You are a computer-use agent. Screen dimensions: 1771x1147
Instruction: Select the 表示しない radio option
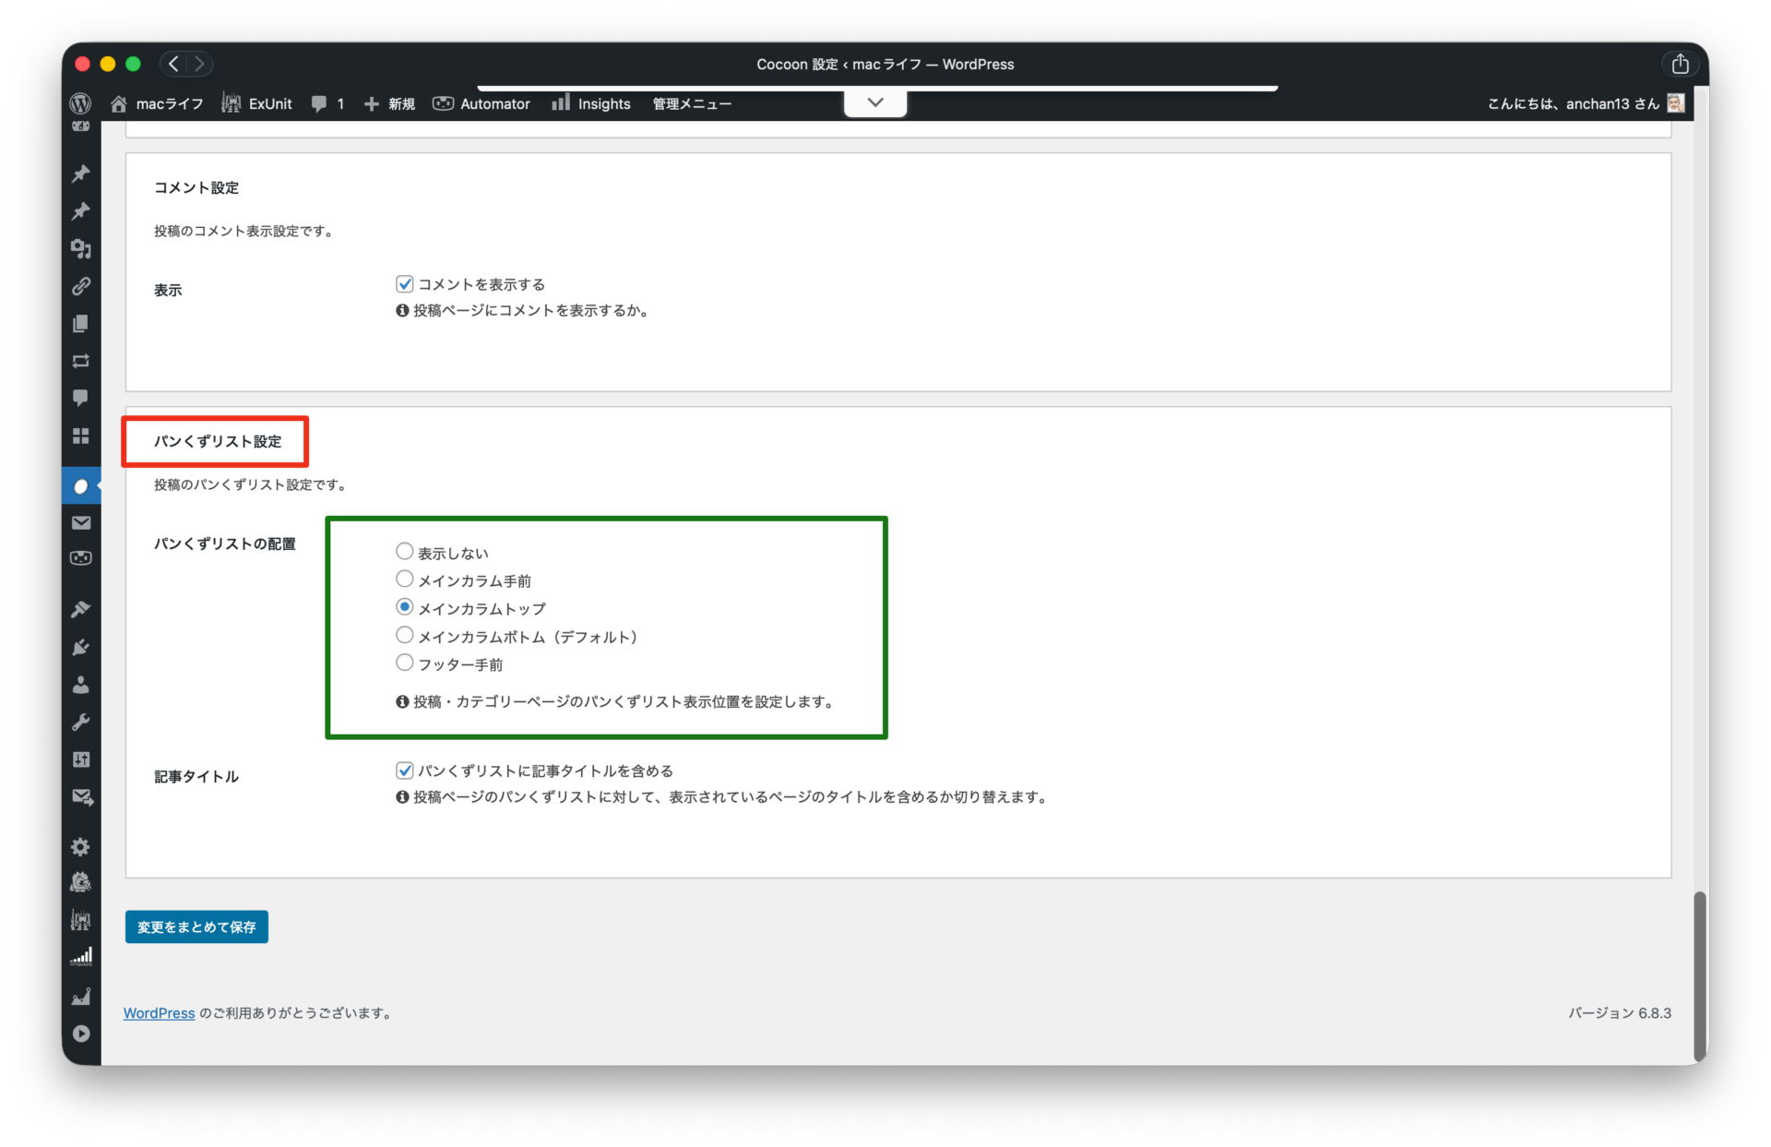404,552
